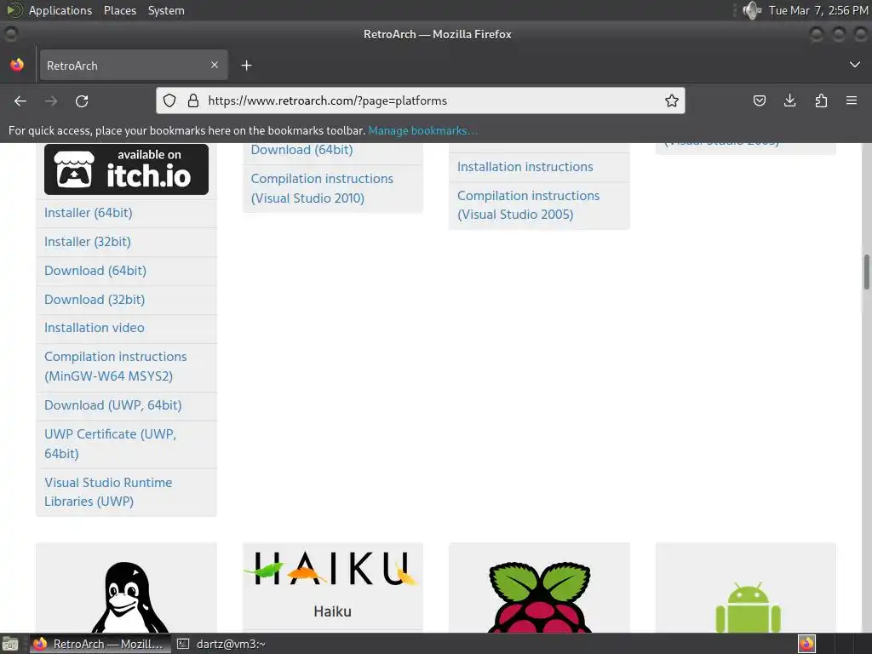The image size is (872, 654).
Task: Open the show desktop icon in bottom panel
Action: tap(10, 644)
